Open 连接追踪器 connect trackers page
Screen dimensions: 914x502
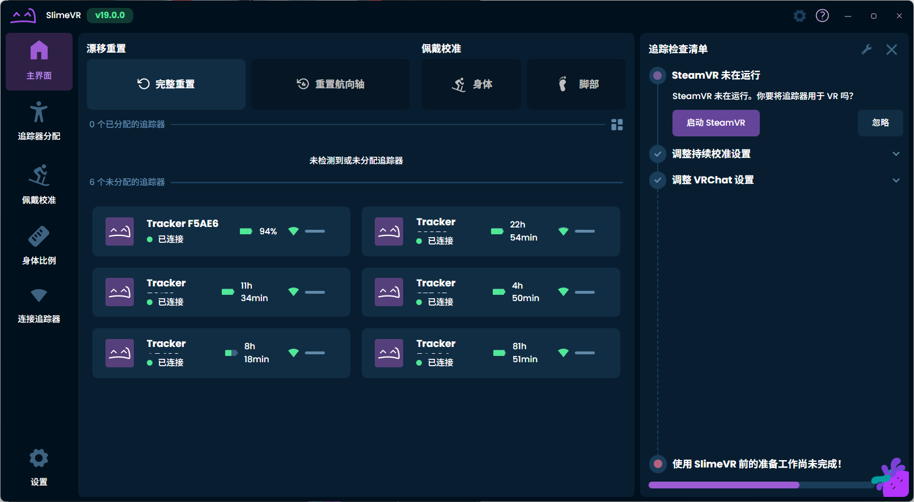pos(39,306)
